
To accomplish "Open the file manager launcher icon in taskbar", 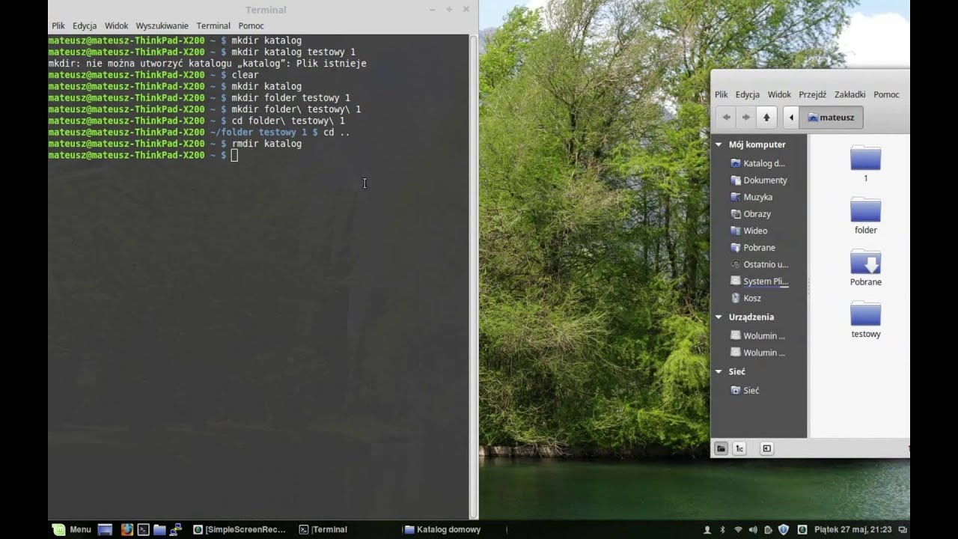I will point(159,529).
